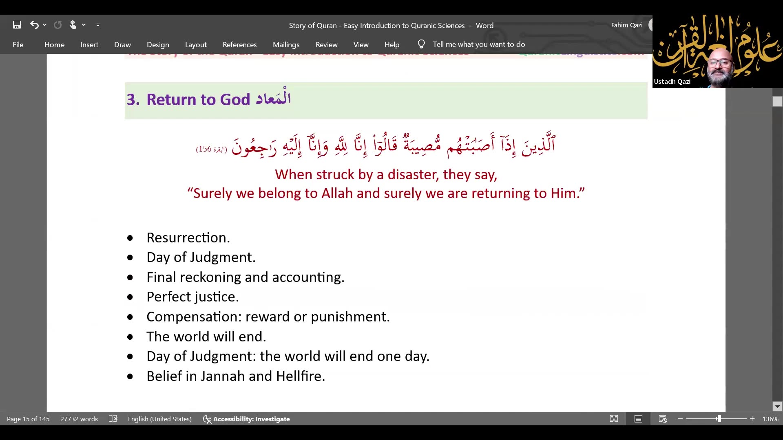The image size is (783, 440).
Task: Change language from English (United States)
Action: tap(160, 418)
